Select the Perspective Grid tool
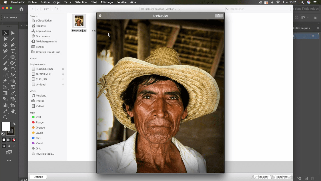Viewport: 321px width, 181px height. pyautogui.click(x=5, y=87)
